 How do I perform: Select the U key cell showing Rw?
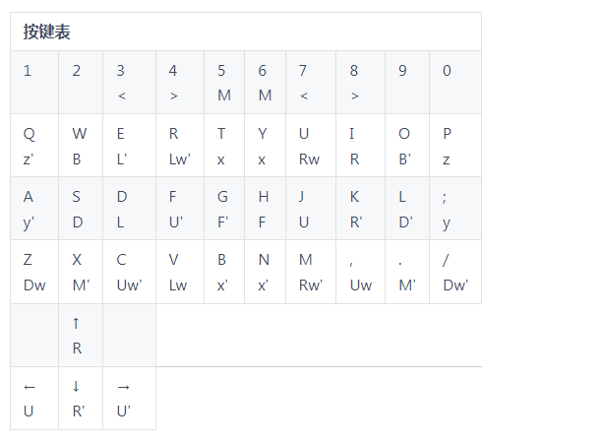tap(311, 146)
